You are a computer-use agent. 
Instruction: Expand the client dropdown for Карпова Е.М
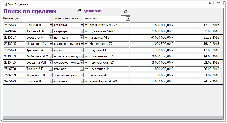(51, 31)
